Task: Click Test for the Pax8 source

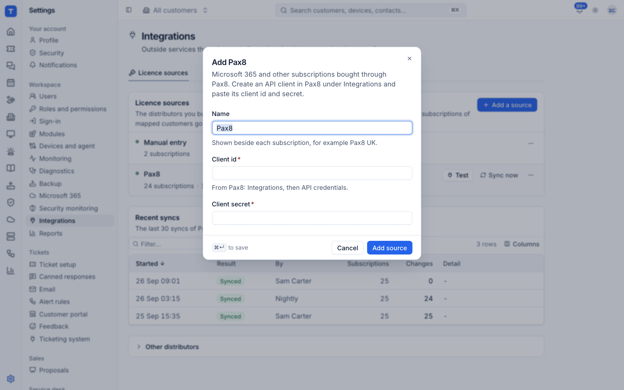Action: point(458,175)
